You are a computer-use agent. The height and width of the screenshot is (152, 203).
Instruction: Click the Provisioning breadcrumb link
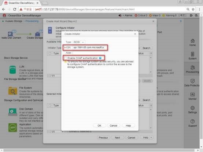pos(32,21)
